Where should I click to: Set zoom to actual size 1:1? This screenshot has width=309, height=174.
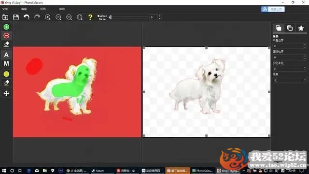[69, 17]
